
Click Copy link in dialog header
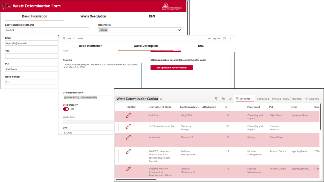click(x=214, y=38)
